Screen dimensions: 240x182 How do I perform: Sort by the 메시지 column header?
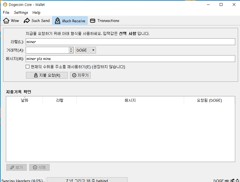coord(130,100)
